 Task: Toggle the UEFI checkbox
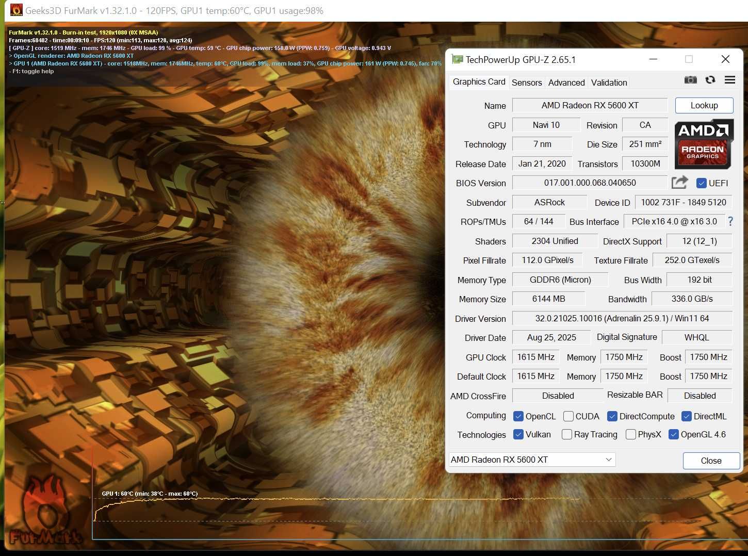tap(701, 183)
